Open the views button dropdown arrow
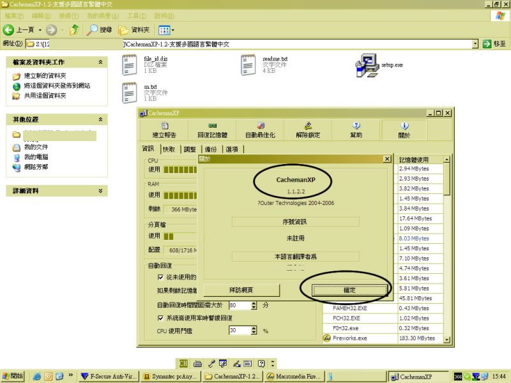Screen dimensions: 511x383 pyautogui.click(x=172, y=30)
